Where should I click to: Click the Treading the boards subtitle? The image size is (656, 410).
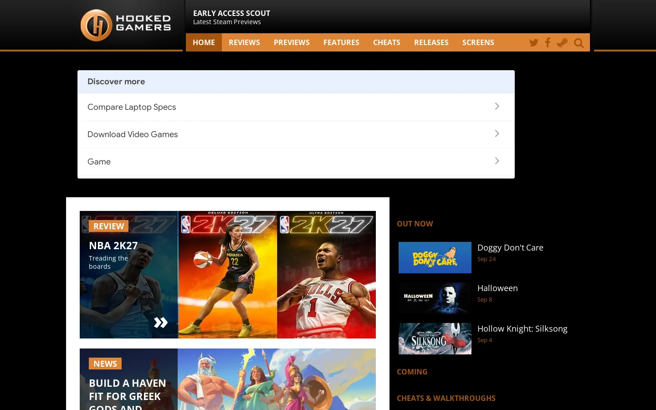tap(108, 262)
